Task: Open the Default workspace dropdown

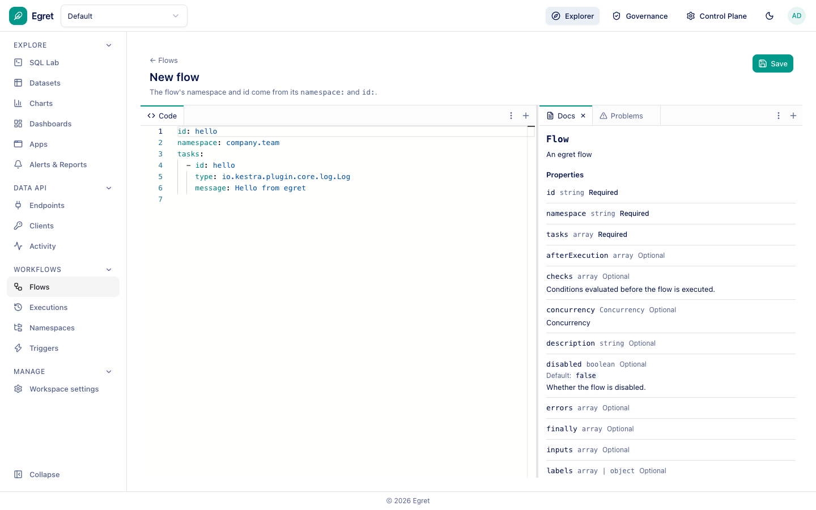Action: [124, 16]
